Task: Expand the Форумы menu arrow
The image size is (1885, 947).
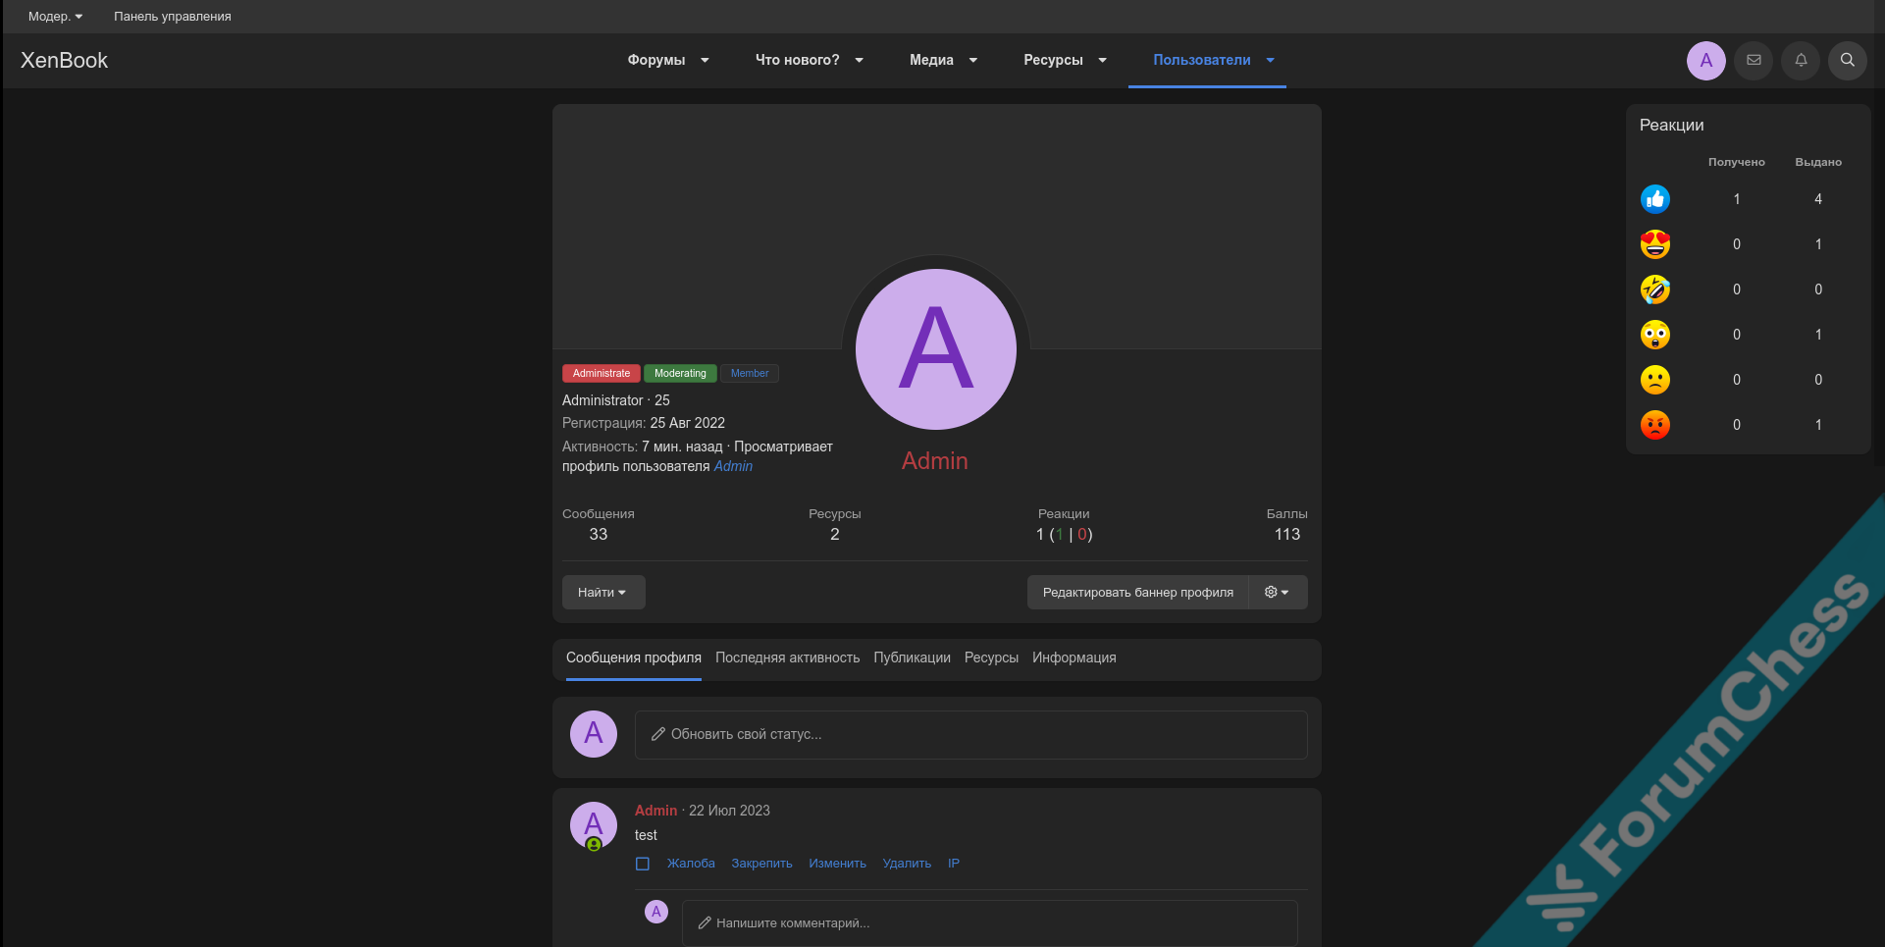Action: point(705,60)
